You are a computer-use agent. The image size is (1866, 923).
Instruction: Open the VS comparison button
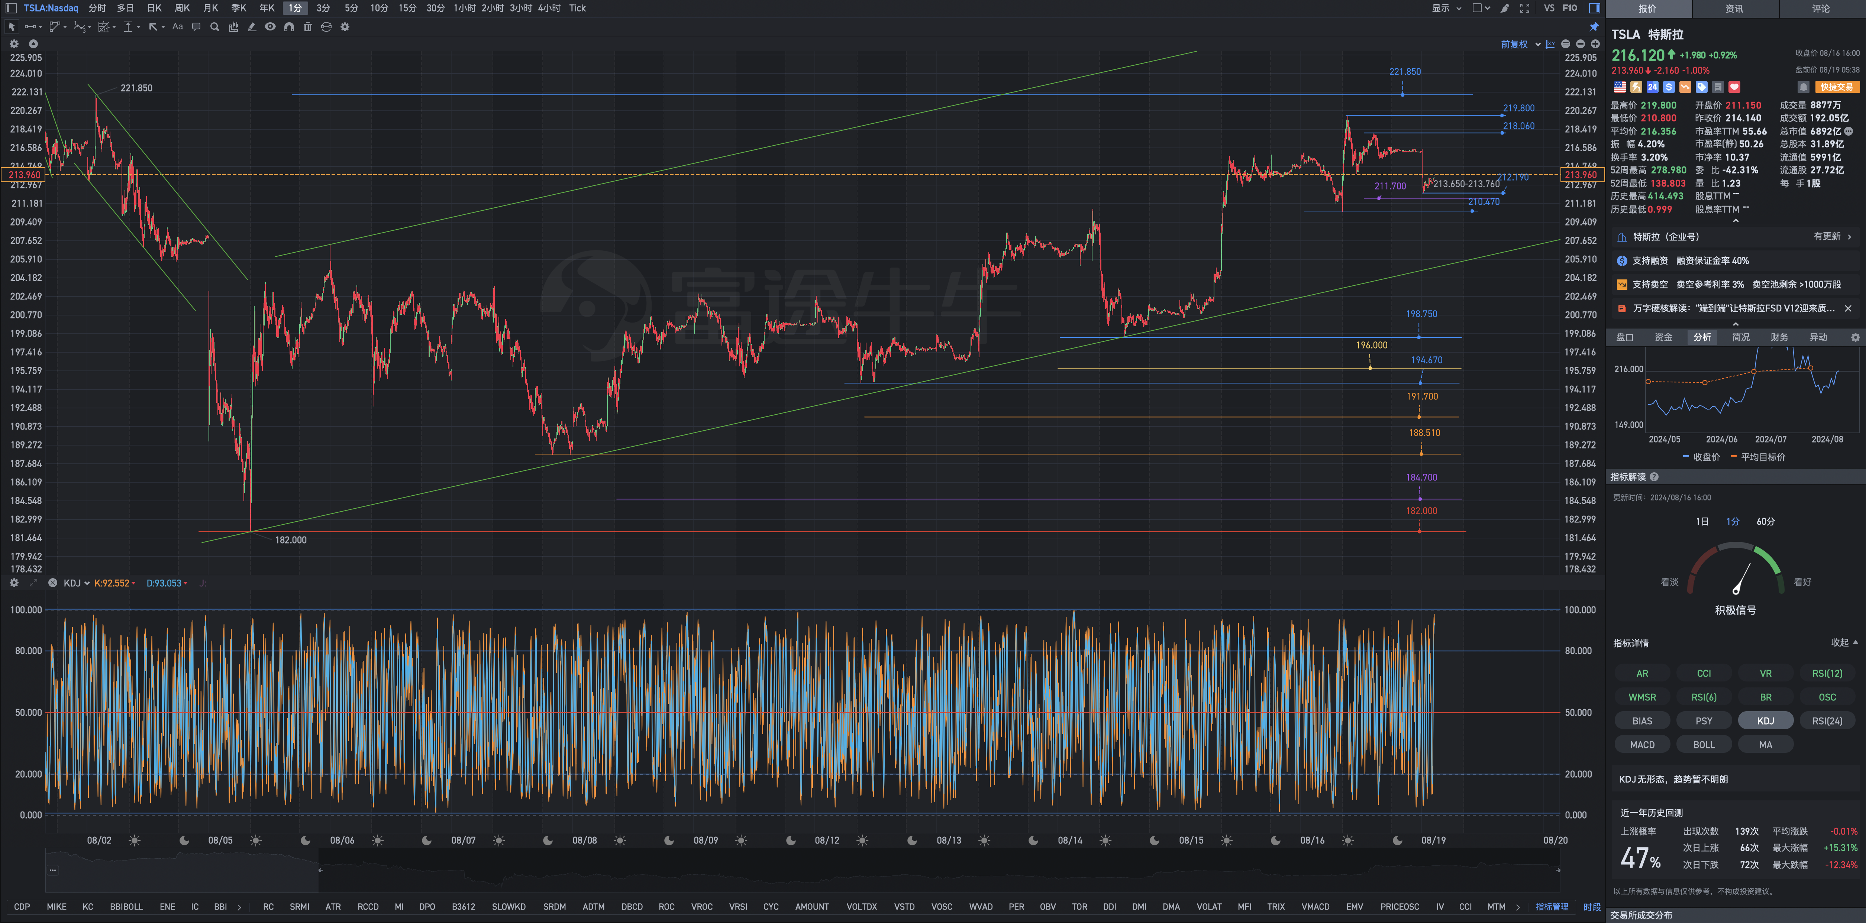(x=1549, y=8)
